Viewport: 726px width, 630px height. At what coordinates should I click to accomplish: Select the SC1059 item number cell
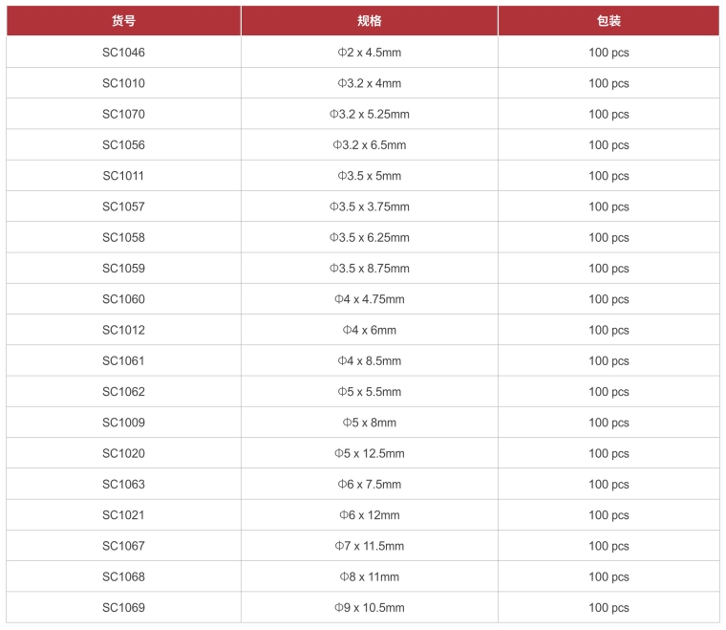(x=123, y=269)
